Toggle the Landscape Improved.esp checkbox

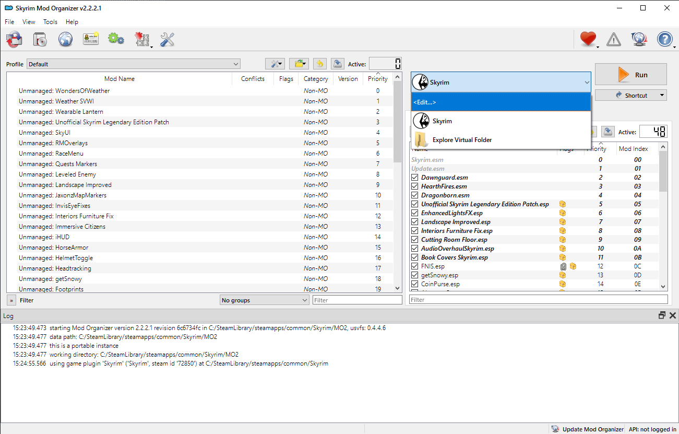(415, 222)
